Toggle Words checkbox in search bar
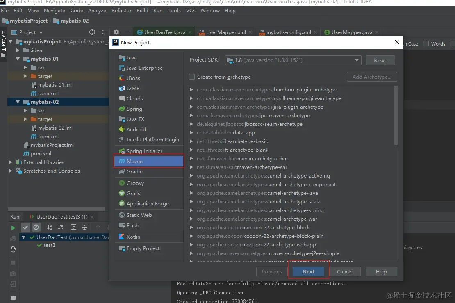 pyautogui.click(x=426, y=43)
